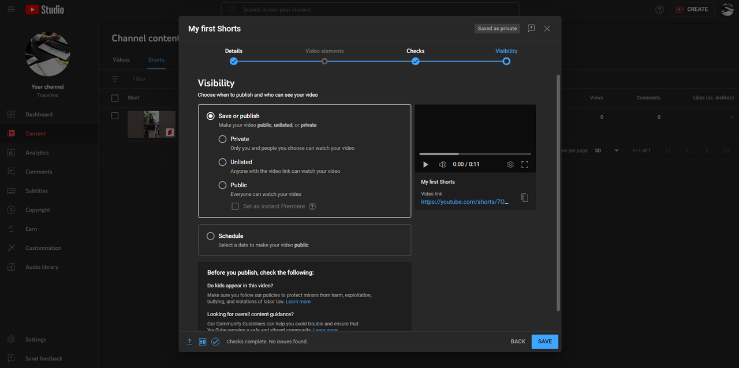
Task: Enter fullscreen on video preview
Action: (x=525, y=165)
